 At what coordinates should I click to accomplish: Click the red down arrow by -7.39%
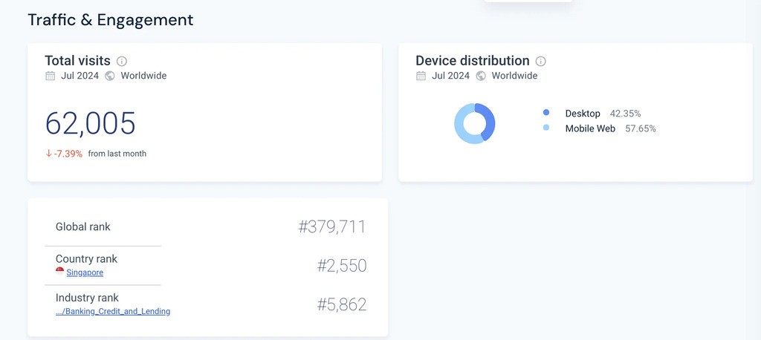[x=49, y=154]
